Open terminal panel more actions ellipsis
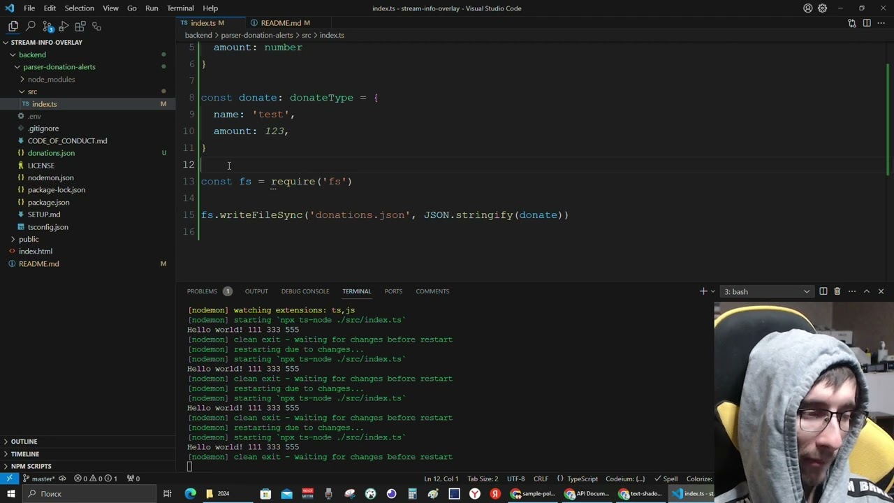 click(852, 291)
